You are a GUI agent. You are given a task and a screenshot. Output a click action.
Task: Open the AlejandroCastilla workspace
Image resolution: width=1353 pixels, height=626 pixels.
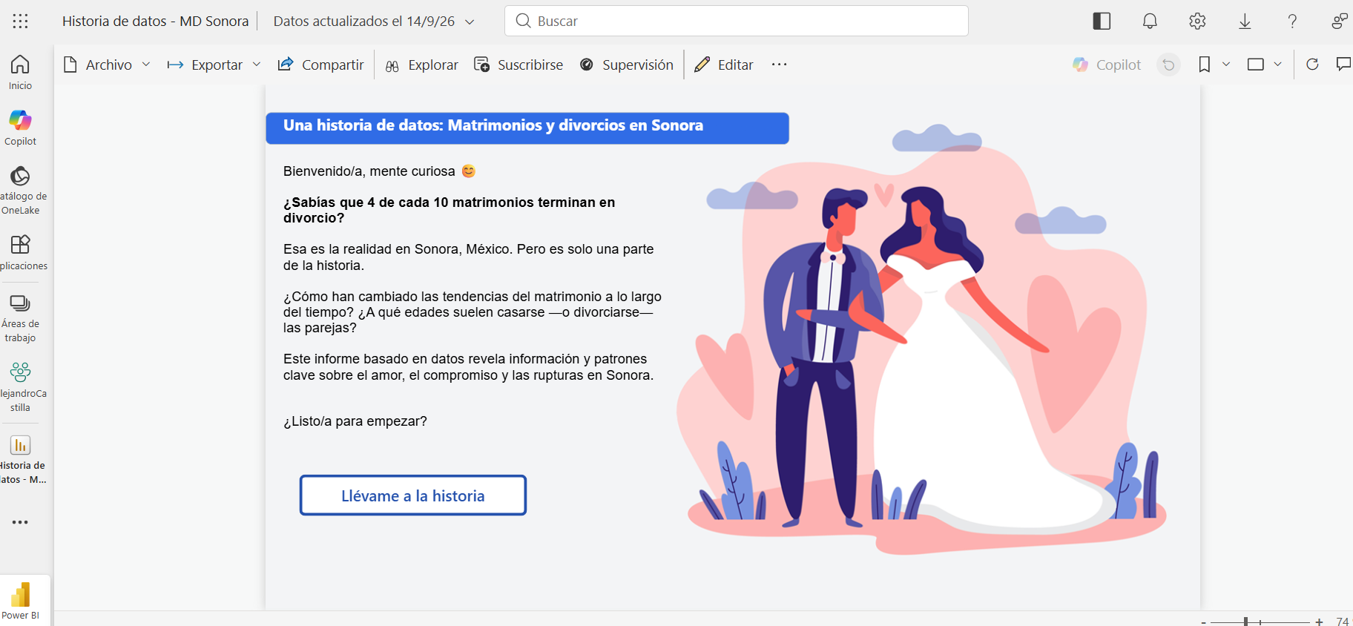point(20,386)
